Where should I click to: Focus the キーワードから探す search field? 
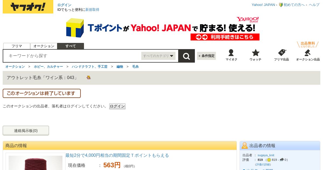click(73, 56)
